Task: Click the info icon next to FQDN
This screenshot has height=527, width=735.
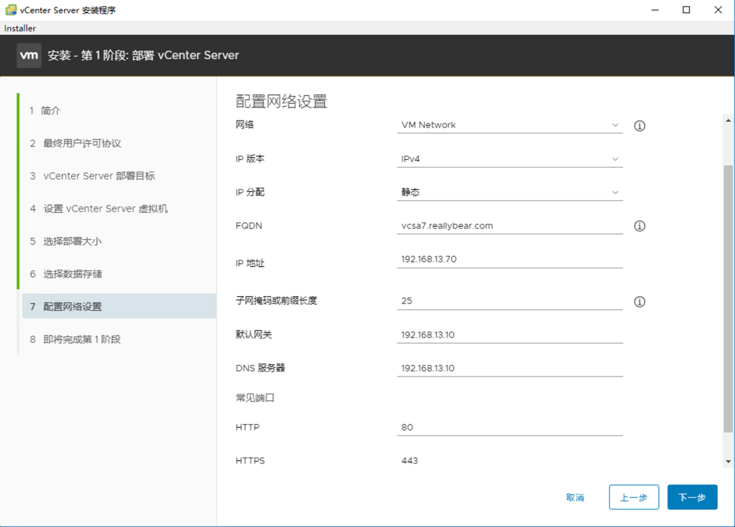Action: click(x=639, y=226)
